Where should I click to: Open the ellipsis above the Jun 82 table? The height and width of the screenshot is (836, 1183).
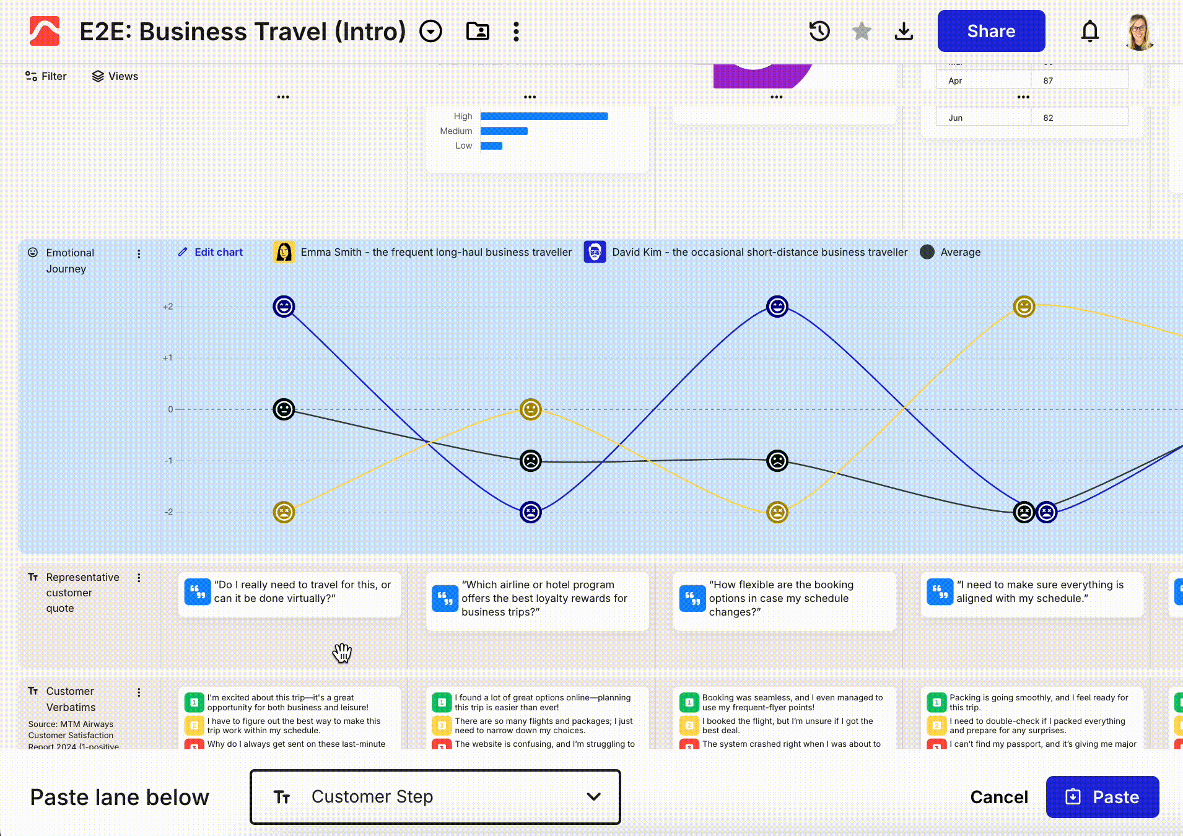click(1023, 97)
